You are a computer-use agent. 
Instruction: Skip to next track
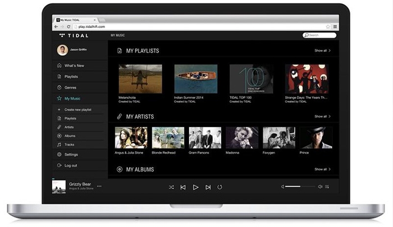208,187
